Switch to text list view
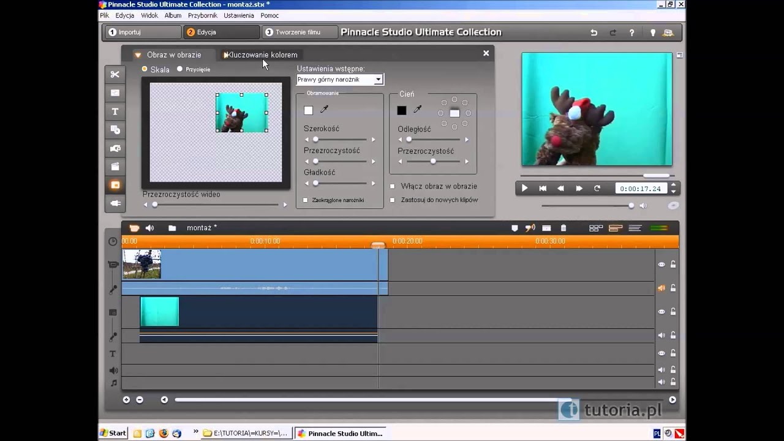 (635, 228)
